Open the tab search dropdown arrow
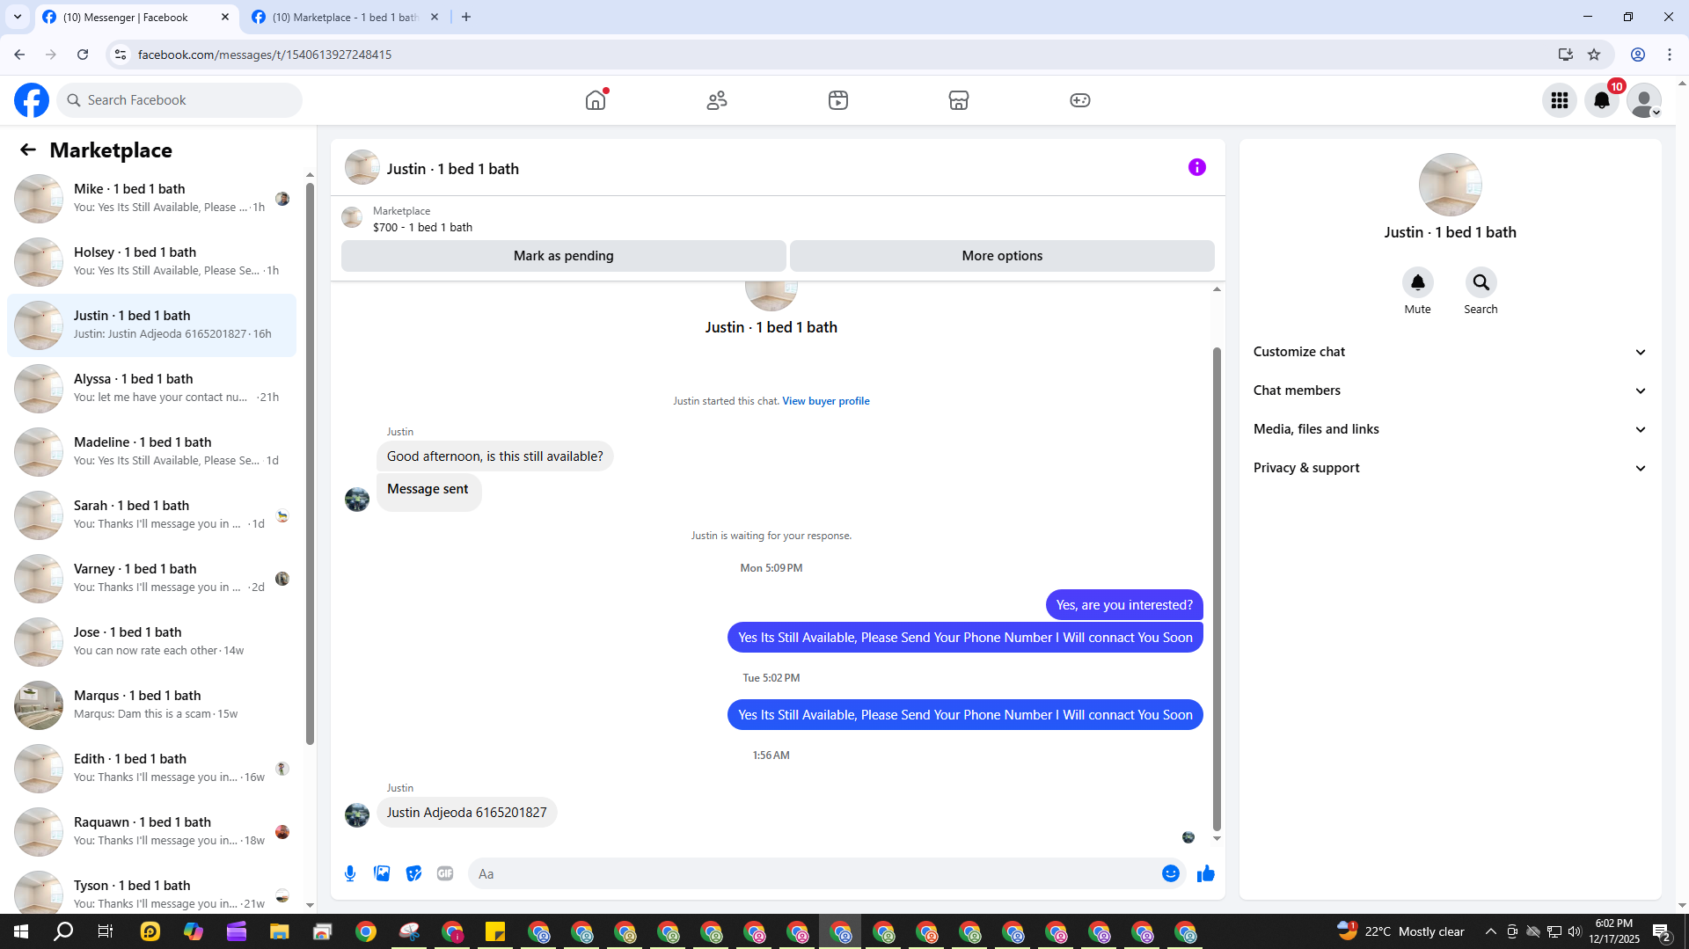This screenshot has height=949, width=1689. pyautogui.click(x=18, y=17)
